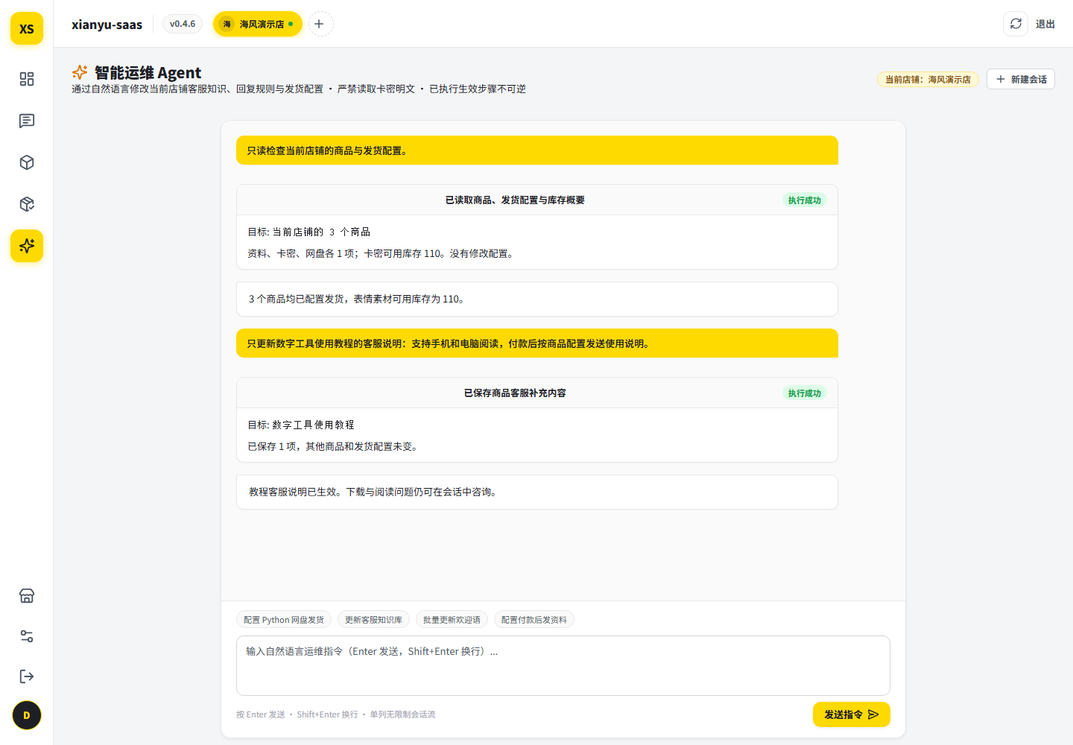Click the text 目标: 当前店铺的 3 个商品
This screenshot has width=1073, height=745.
pos(309,232)
